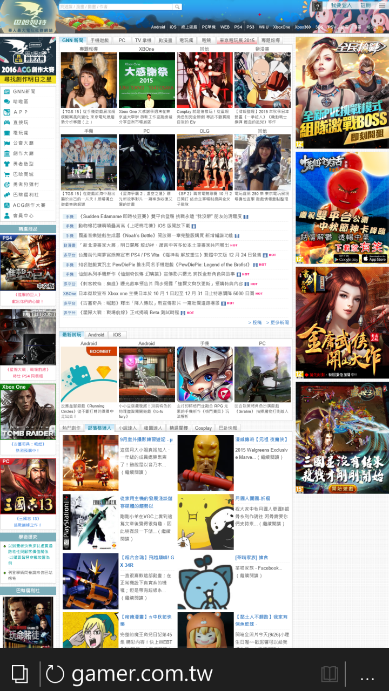Open the 直接玩 gamepad icon

pyautogui.click(x=7, y=123)
